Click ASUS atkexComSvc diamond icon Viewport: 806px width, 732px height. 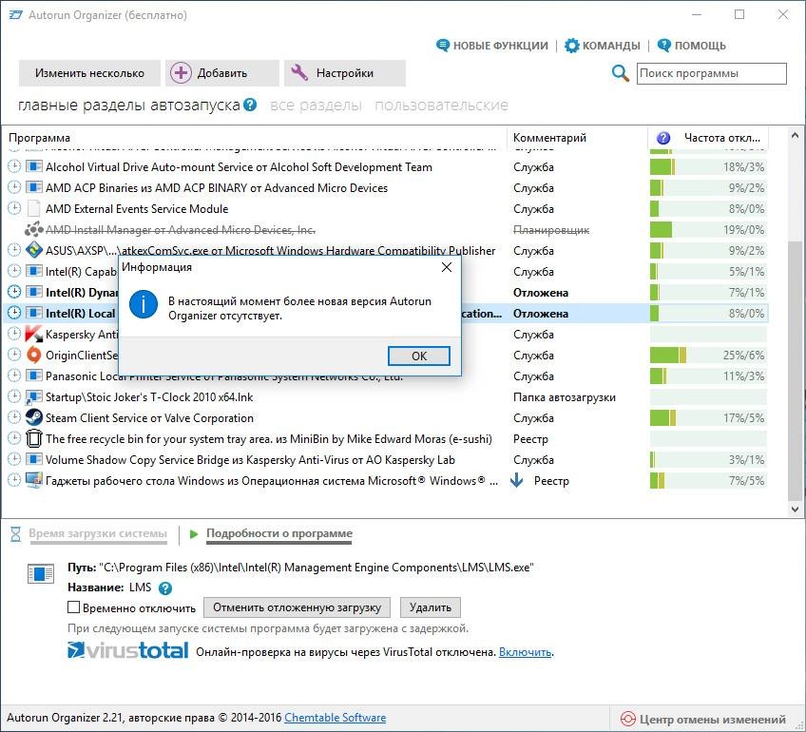[x=34, y=250]
